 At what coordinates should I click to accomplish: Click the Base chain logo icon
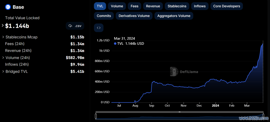[8, 7]
